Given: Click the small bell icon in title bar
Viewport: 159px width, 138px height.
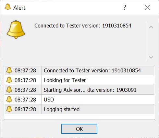Looking at the screenshot, I should 8,7.
